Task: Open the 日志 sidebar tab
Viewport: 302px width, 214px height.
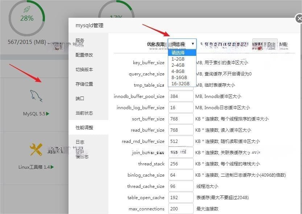Action: (x=88, y=142)
